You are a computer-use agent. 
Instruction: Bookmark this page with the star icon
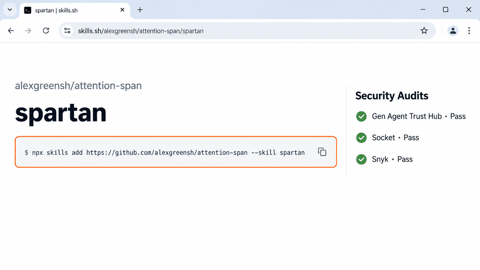424,31
